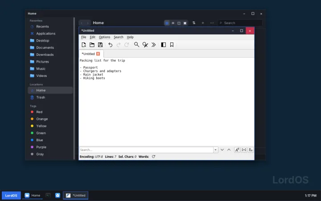The height and width of the screenshot is (201, 321).
Task: Go forward in the file manager
Action: (88, 23)
